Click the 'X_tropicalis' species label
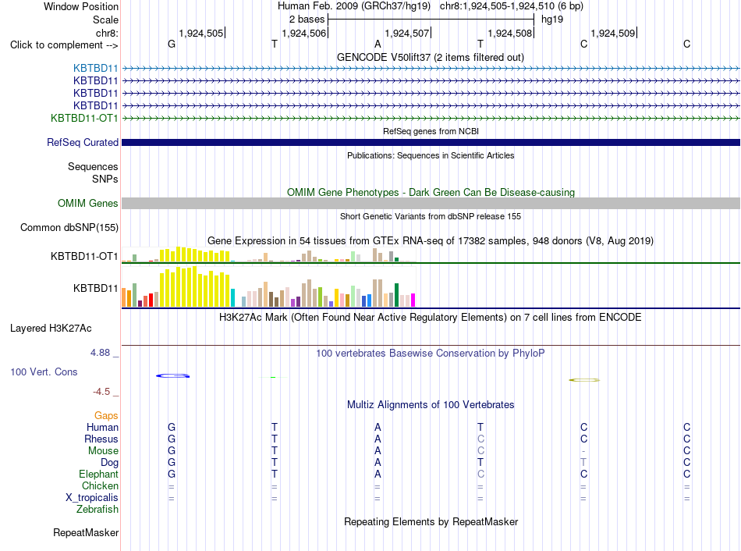This screenshot has width=741, height=551. pyautogui.click(x=92, y=498)
